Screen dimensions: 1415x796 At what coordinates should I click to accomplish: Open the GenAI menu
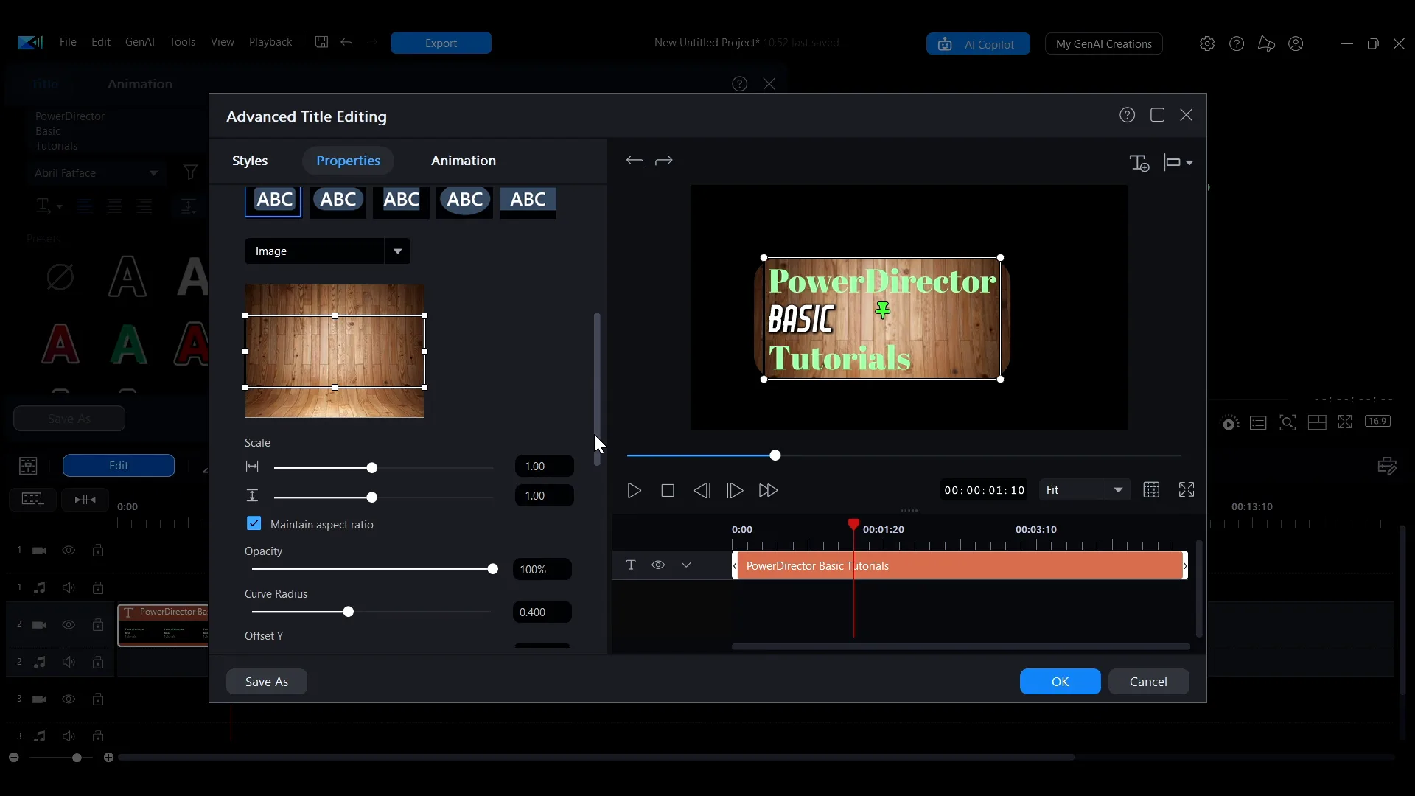point(140,42)
